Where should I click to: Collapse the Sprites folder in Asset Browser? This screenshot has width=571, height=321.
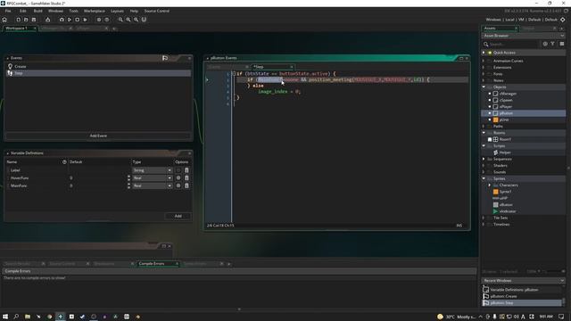(x=484, y=178)
